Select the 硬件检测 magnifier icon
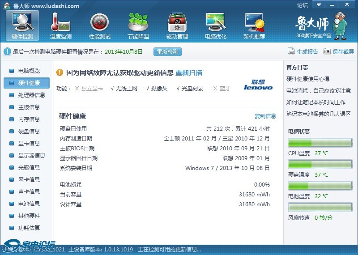The image size is (358, 255). coord(22,21)
